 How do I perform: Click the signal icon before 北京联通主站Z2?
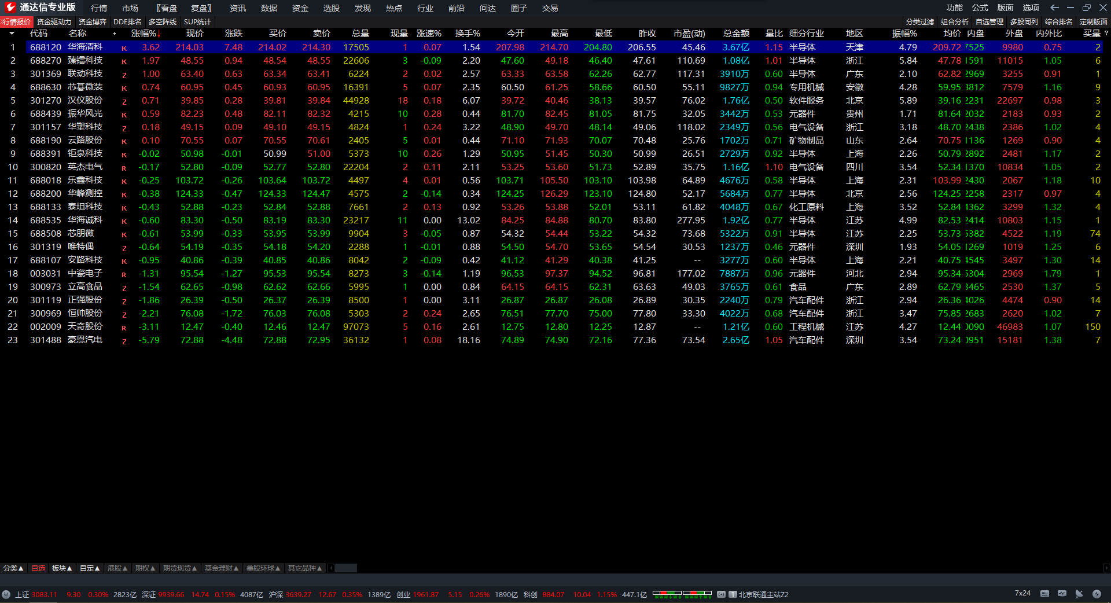(721, 594)
